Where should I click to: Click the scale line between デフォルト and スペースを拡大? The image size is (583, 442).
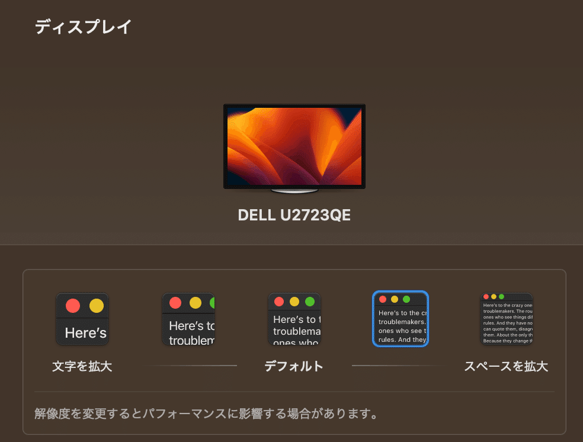pos(398,366)
